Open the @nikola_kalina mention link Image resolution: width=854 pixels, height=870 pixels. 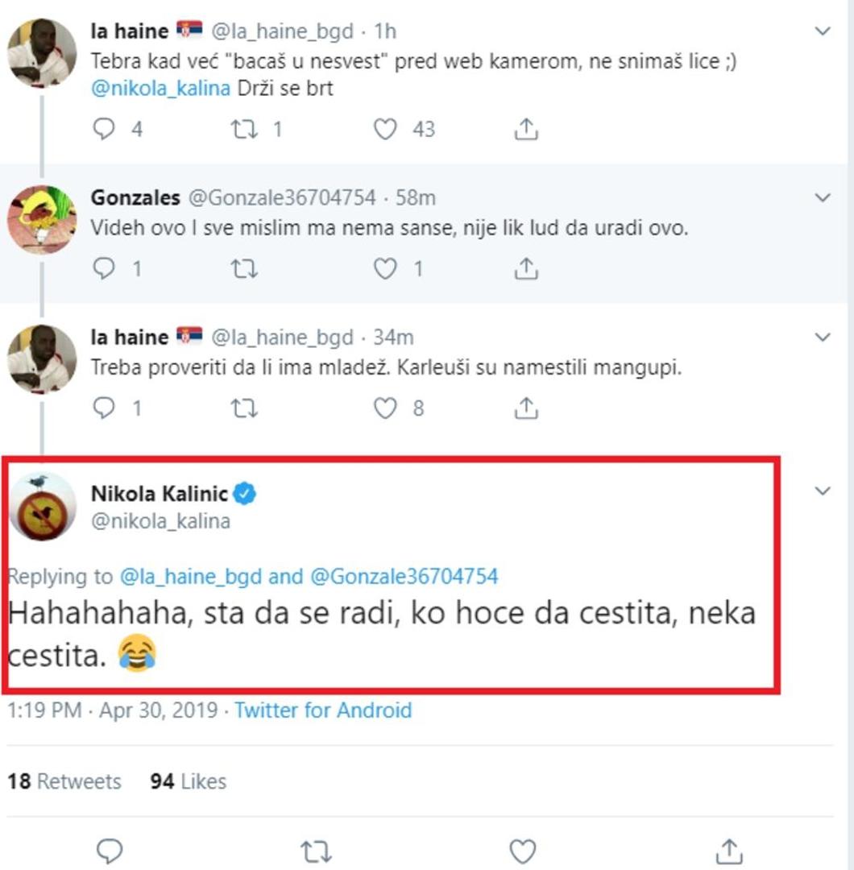coord(160,88)
